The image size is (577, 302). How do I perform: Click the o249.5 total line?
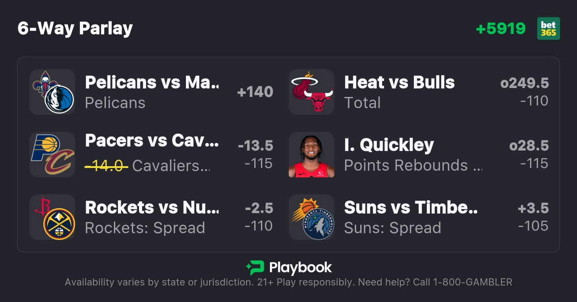(524, 83)
